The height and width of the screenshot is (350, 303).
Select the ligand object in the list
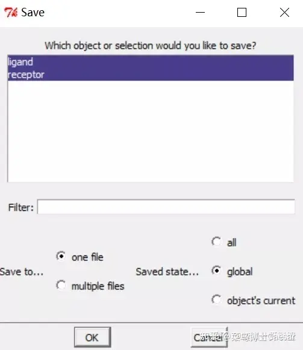(x=151, y=62)
